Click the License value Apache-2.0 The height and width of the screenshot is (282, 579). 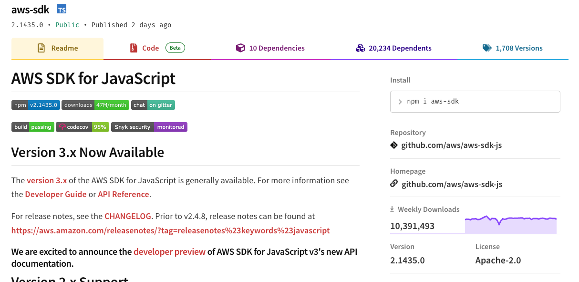[498, 261]
